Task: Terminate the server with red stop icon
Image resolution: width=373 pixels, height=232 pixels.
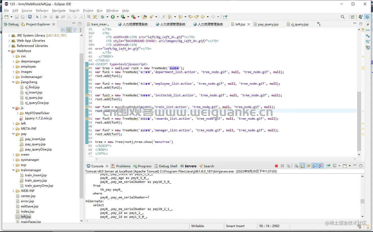Action: click(x=276, y=166)
